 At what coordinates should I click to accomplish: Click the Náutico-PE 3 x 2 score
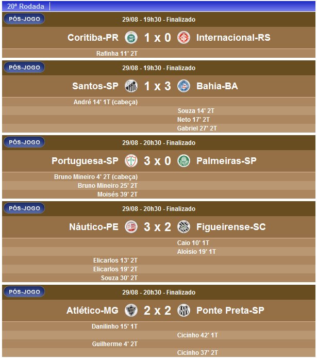pos(157,226)
